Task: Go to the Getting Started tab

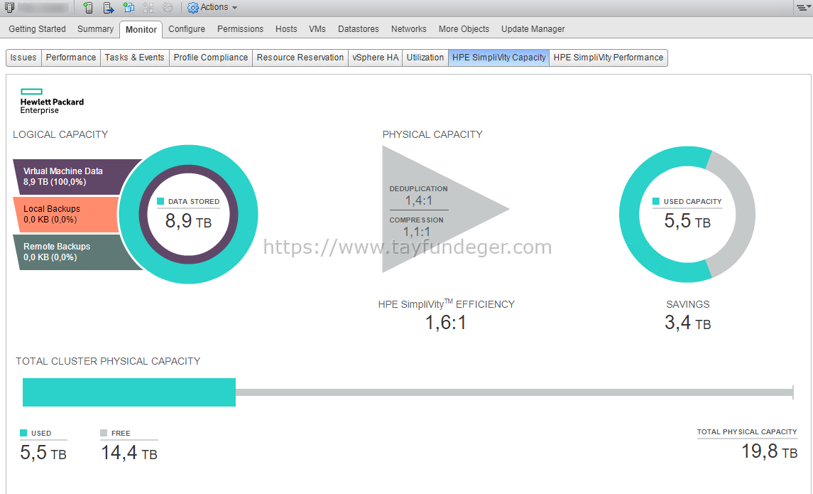Action: 38,29
